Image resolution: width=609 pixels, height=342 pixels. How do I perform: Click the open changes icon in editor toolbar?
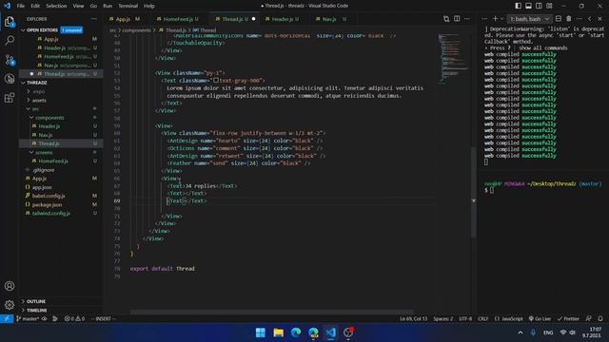coord(446,19)
